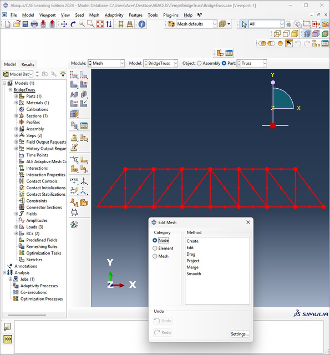Click the yellow command line prompt icon
This screenshot has width=330, height=355.
tap(8, 339)
